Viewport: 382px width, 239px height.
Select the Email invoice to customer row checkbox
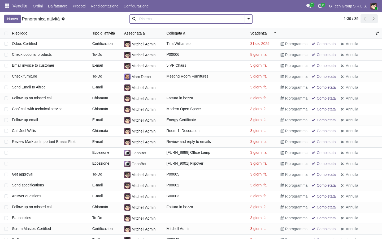point(6,66)
